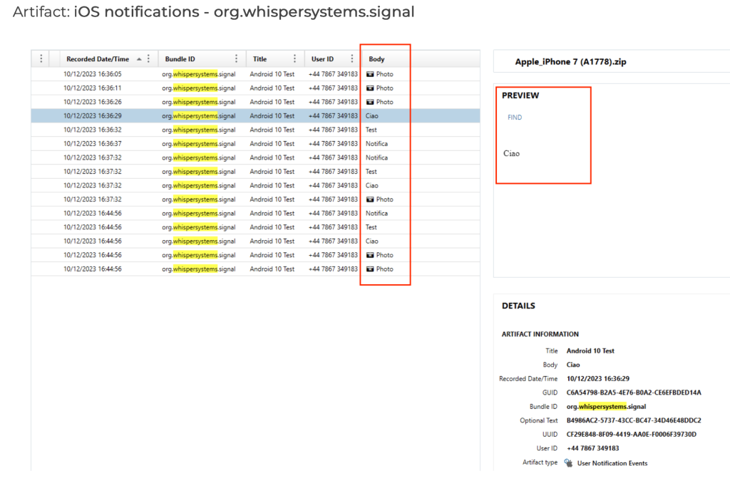The image size is (730, 478).
Task: Select the 16:36:37 Notifica notification row
Action: tap(214, 144)
